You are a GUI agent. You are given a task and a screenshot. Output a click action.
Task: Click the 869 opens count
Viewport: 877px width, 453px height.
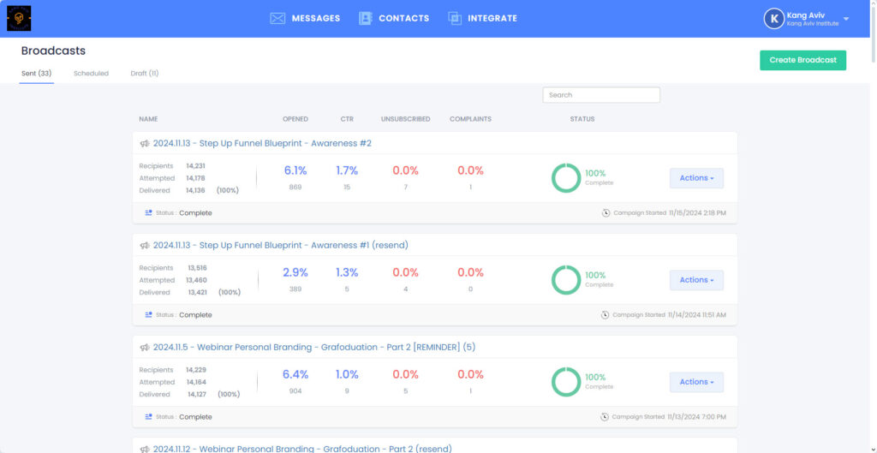tap(295, 187)
